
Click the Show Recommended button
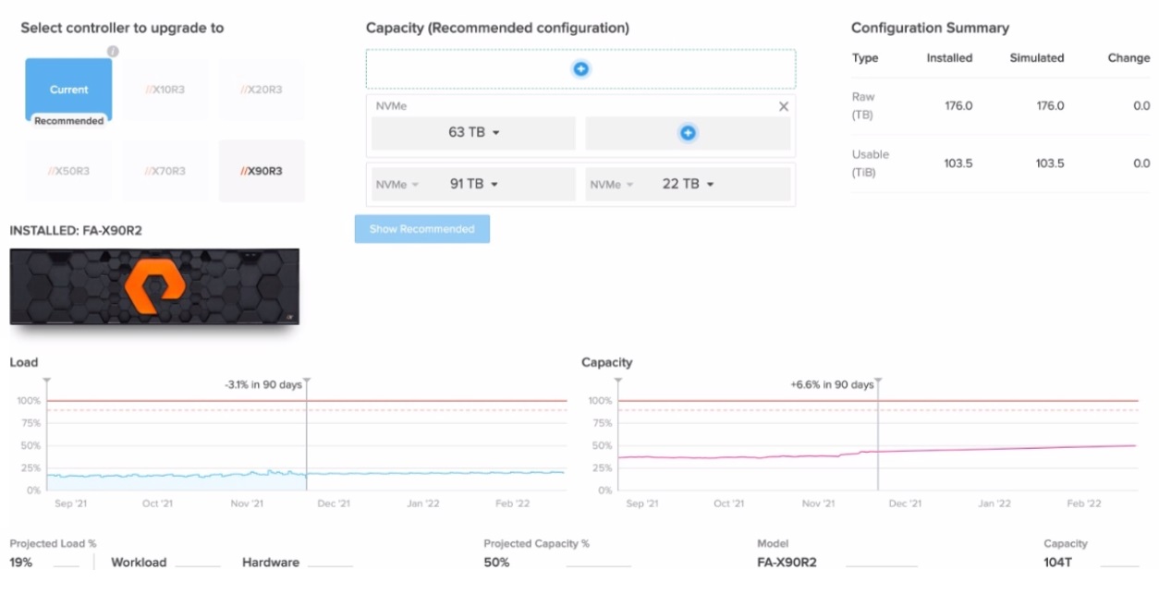pyautogui.click(x=422, y=229)
